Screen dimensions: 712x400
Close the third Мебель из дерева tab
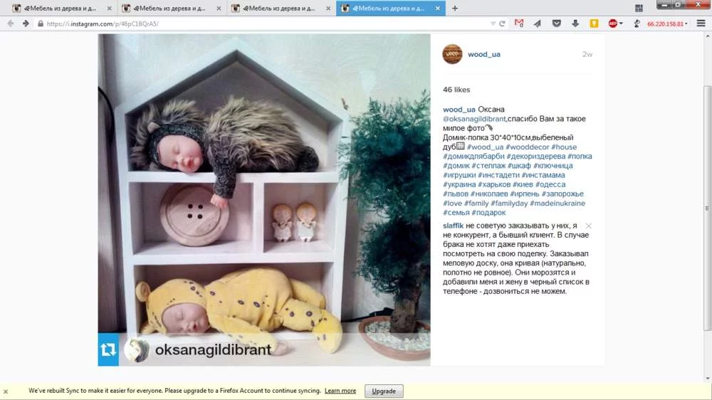coord(328,8)
